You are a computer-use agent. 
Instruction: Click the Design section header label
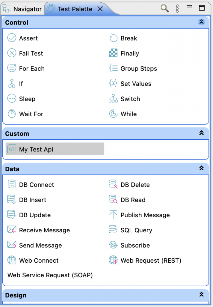(16, 295)
